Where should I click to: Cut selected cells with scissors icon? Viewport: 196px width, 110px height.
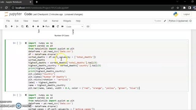point(17,27)
